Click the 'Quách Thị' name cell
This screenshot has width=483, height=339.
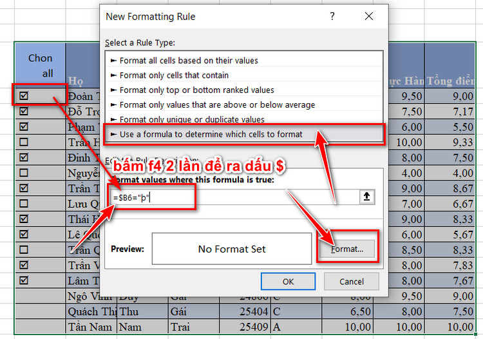(91, 311)
